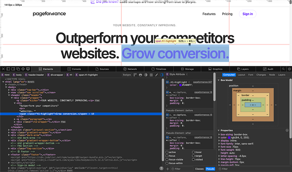Activate the element selection crosshair tool
This screenshot has width=292, height=172.
tap(23, 69)
